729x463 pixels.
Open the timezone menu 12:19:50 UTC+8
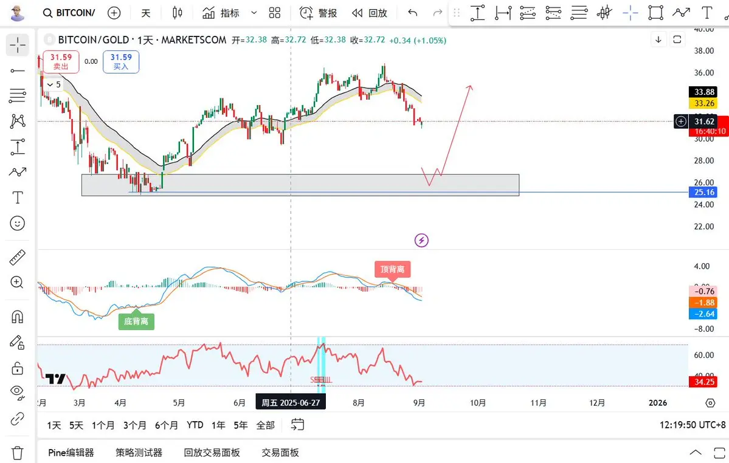693,425
